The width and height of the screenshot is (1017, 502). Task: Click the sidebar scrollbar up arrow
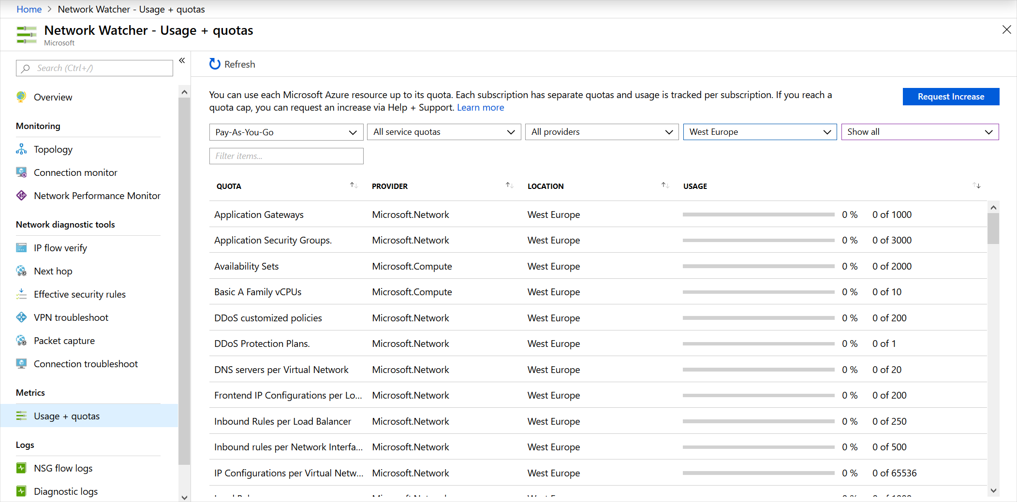pos(184,92)
